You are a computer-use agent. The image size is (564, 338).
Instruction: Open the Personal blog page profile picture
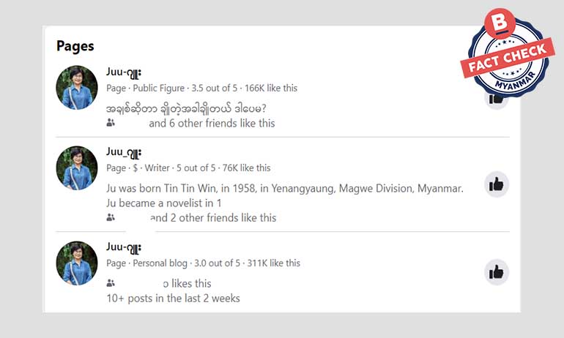tap(77, 263)
